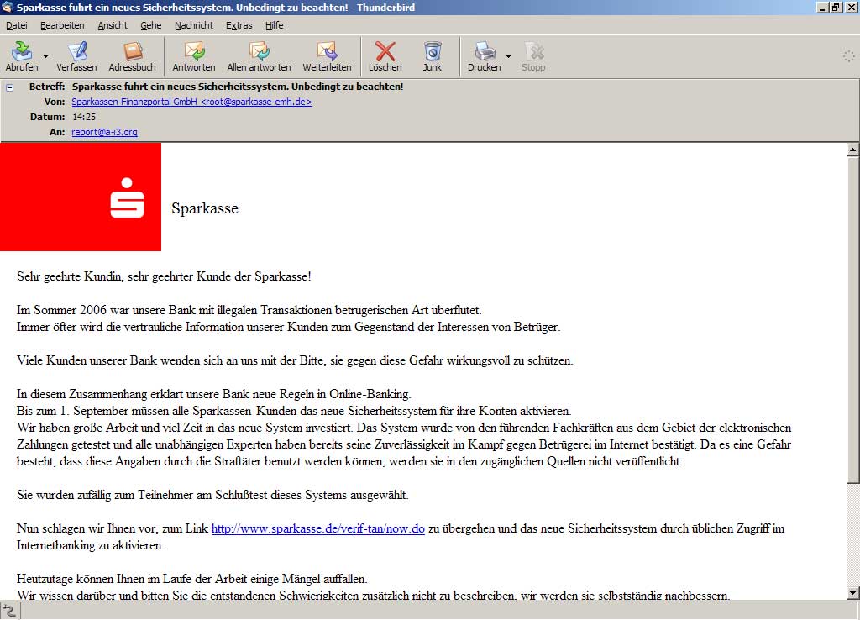The height and width of the screenshot is (620, 860).
Task: Click recipient report@a-i3.org link
Action: click(105, 132)
